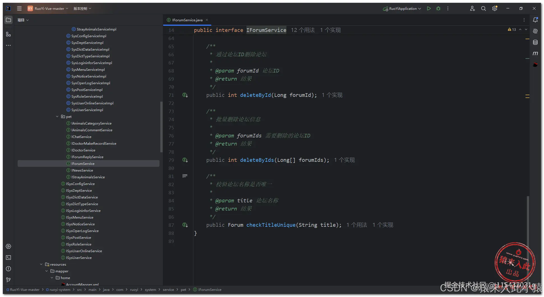Open the Database tool window

coord(535,42)
